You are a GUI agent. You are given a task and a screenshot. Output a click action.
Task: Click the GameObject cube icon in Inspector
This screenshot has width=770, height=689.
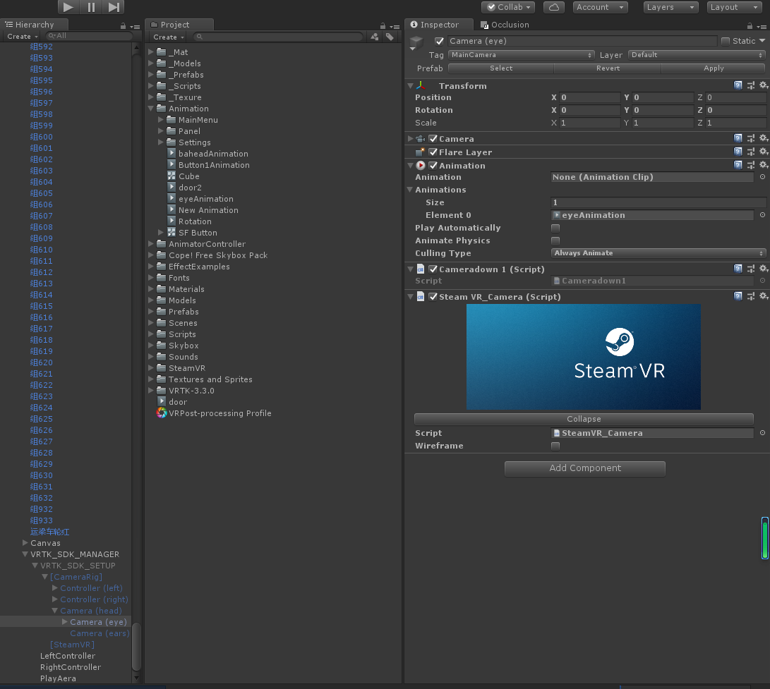(416, 42)
